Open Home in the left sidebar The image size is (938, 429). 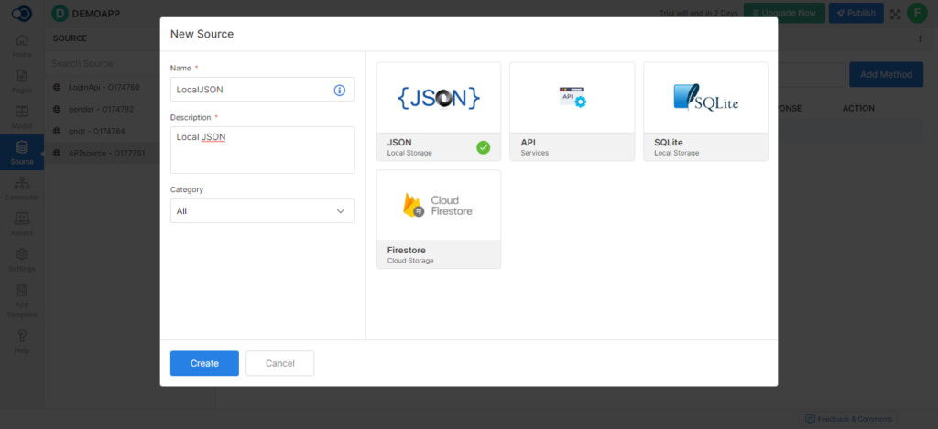click(22, 47)
